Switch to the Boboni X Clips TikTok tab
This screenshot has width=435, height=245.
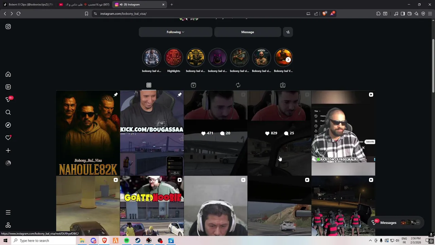pos(29,4)
